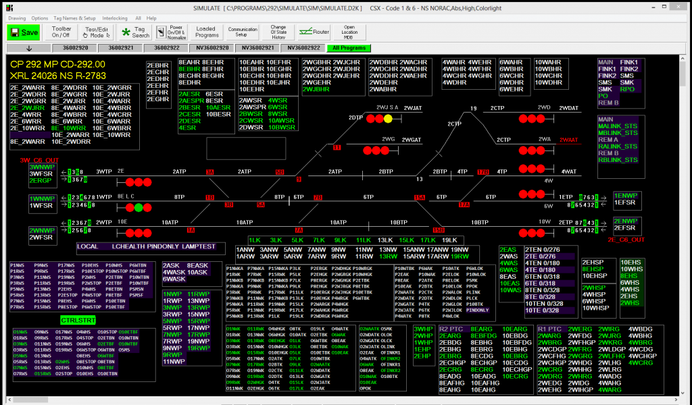This screenshot has height=405, width=692.
Task: Open Change Of State History
Action: click(278, 32)
